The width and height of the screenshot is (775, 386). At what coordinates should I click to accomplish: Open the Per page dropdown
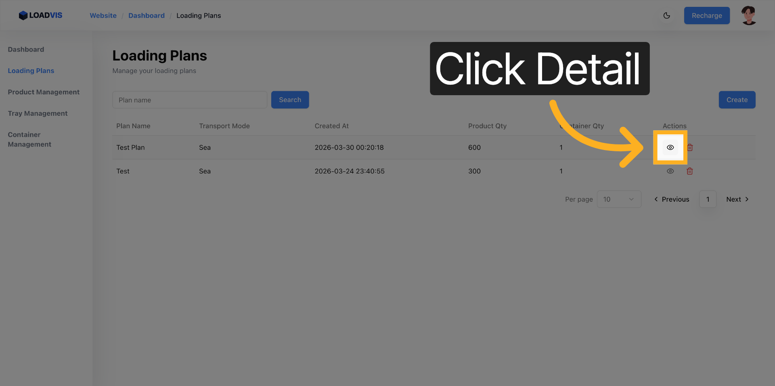(618, 199)
